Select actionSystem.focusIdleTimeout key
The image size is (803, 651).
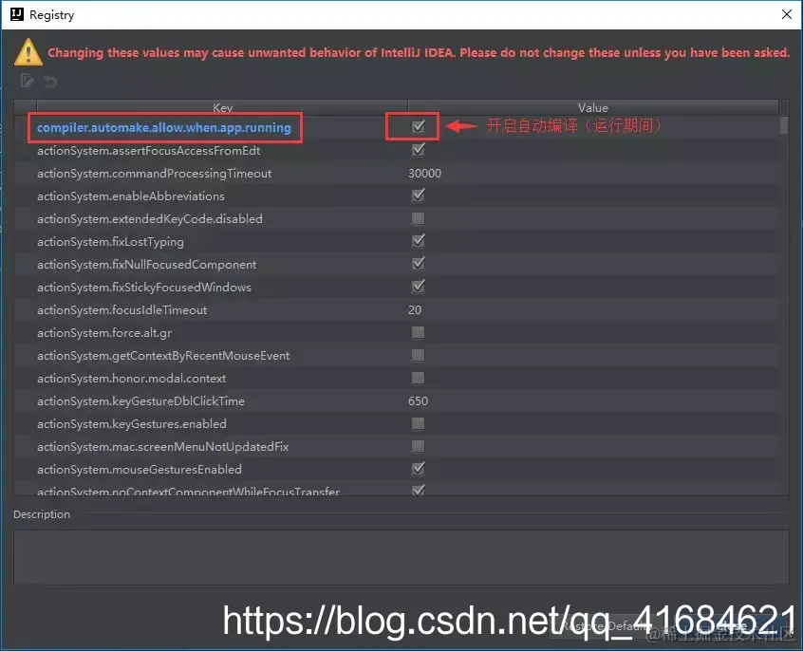pos(121,310)
